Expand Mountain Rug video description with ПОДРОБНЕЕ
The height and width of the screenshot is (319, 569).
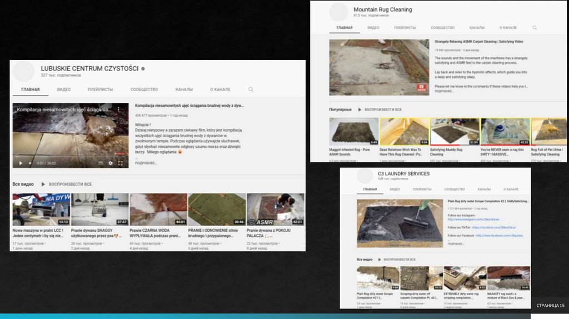(x=443, y=91)
